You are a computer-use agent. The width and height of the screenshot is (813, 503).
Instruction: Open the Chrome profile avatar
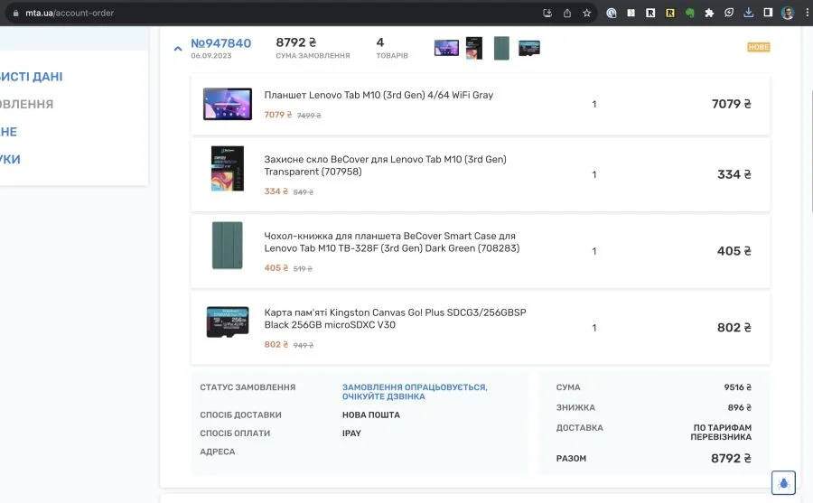788,13
